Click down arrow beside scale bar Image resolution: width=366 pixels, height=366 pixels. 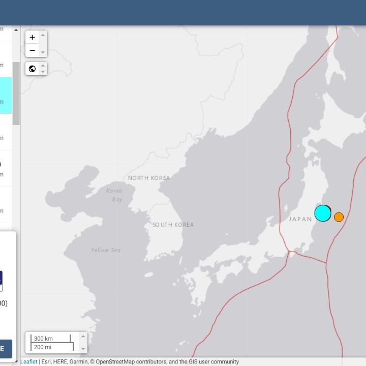click(x=83, y=349)
